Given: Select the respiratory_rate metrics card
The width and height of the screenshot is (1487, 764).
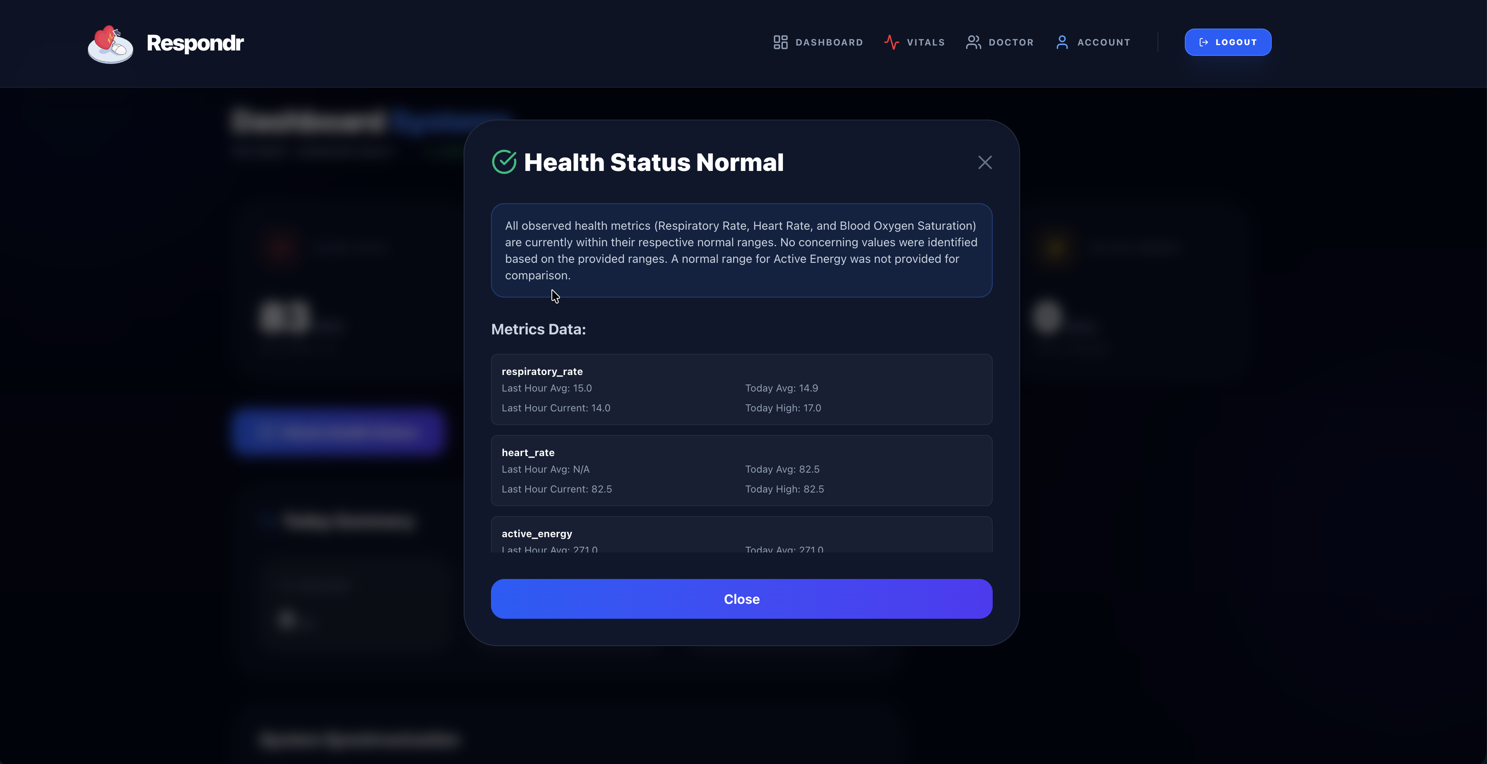Looking at the screenshot, I should (741, 389).
